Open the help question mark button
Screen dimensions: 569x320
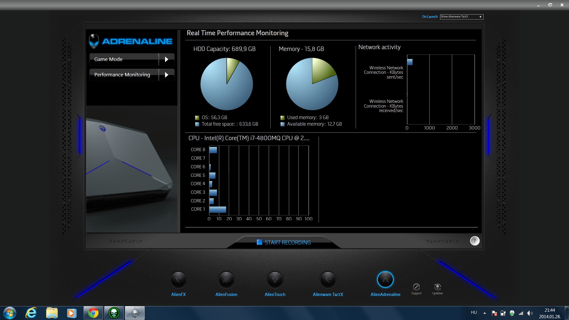(x=475, y=241)
